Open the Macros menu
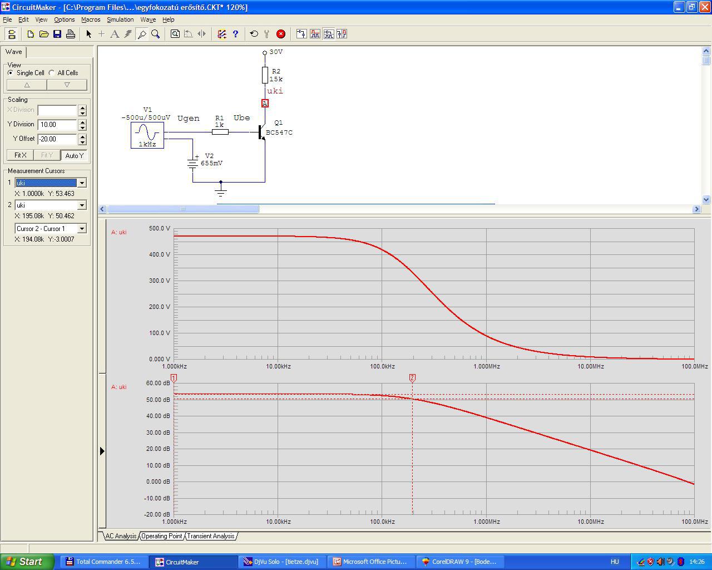The image size is (712, 570). 91,19
